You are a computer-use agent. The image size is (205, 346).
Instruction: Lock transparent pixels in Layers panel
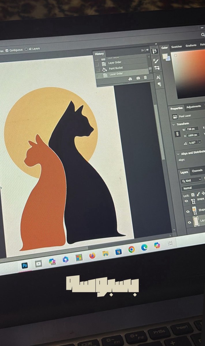(193, 195)
